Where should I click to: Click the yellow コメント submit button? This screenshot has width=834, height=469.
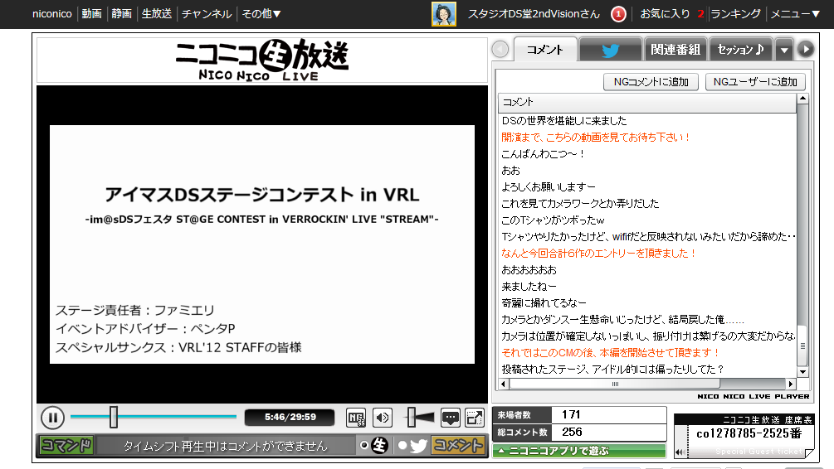coord(458,445)
